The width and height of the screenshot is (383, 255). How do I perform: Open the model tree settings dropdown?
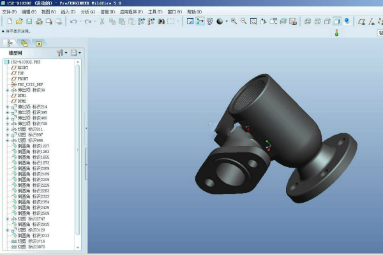[x=62, y=53]
